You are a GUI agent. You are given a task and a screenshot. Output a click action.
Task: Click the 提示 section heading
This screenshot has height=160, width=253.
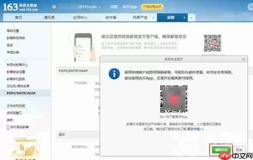point(62,135)
